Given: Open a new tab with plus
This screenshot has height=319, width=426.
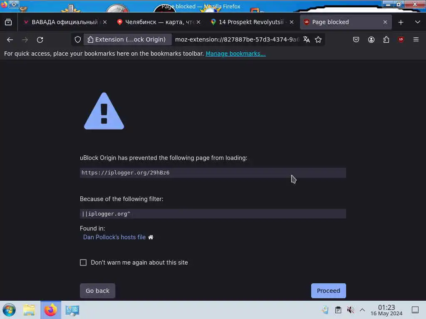Looking at the screenshot, I should click(x=401, y=22).
